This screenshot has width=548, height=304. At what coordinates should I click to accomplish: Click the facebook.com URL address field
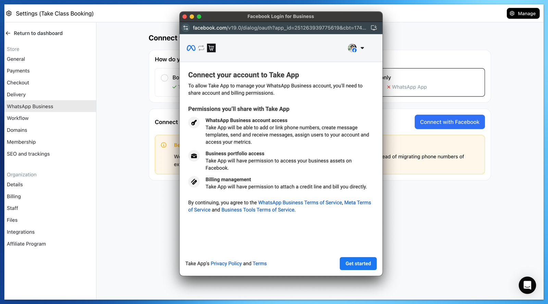(279, 28)
